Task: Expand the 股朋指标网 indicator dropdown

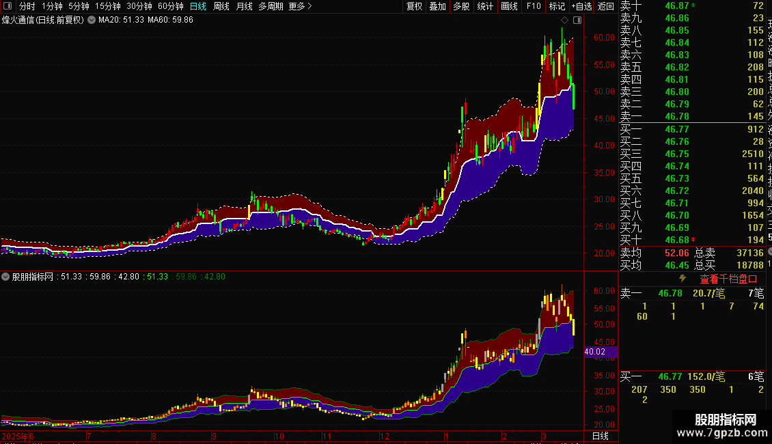Action: (5, 277)
